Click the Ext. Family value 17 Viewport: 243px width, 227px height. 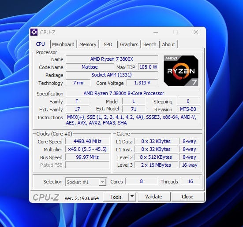(77, 109)
